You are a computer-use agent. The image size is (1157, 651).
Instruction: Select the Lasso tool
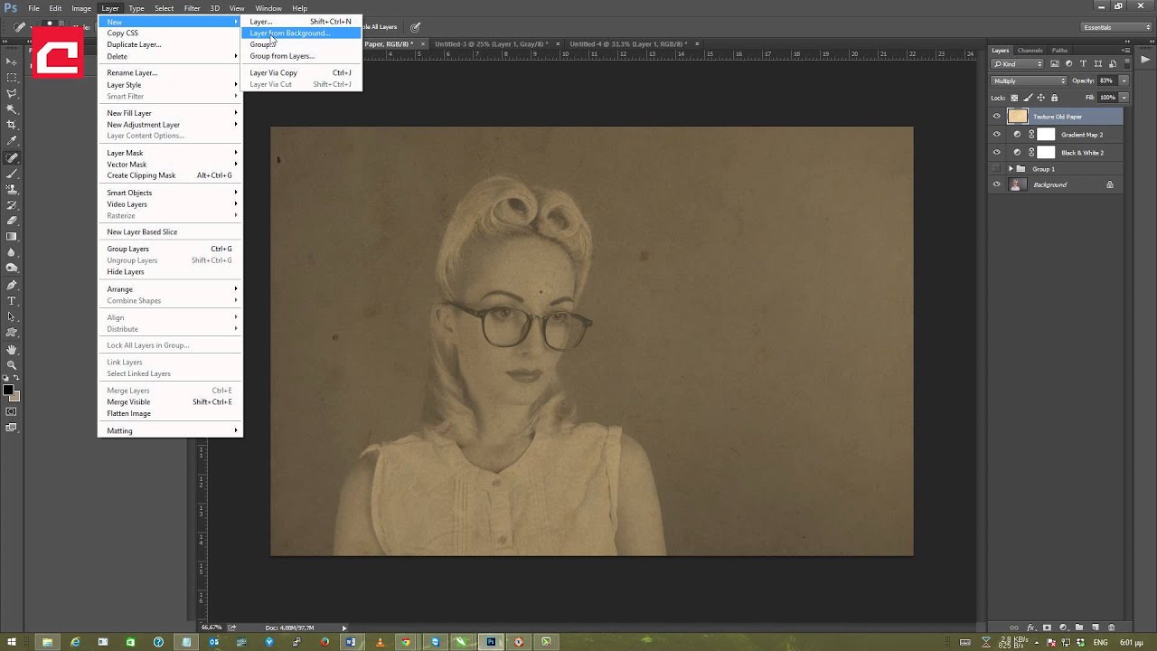[12, 93]
